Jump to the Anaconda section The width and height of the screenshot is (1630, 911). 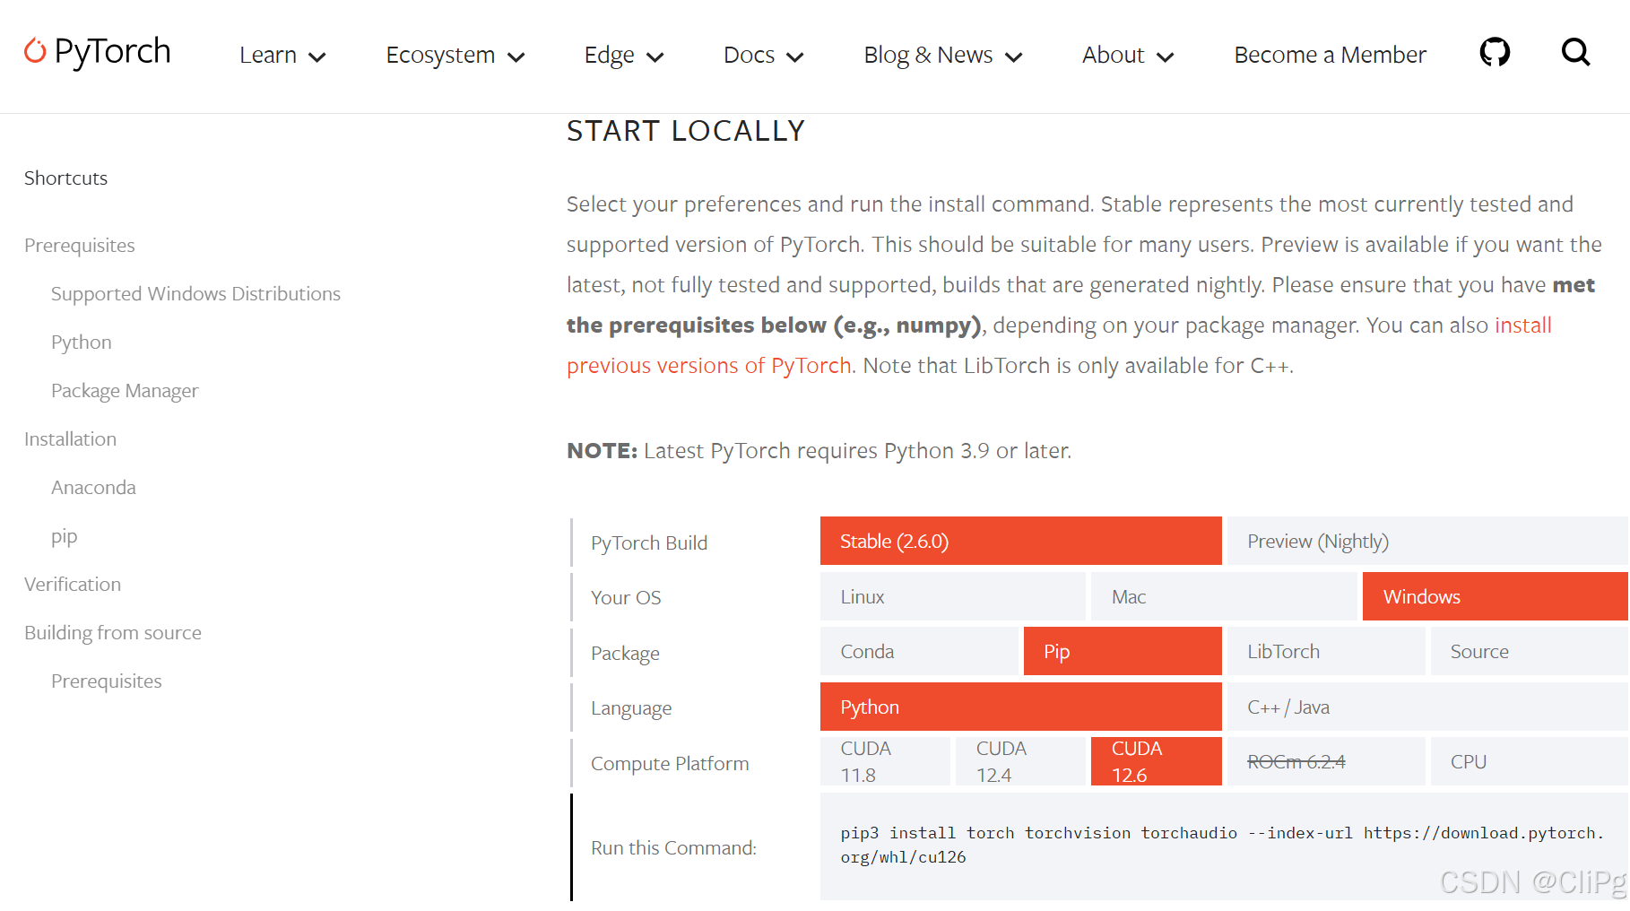click(x=93, y=488)
